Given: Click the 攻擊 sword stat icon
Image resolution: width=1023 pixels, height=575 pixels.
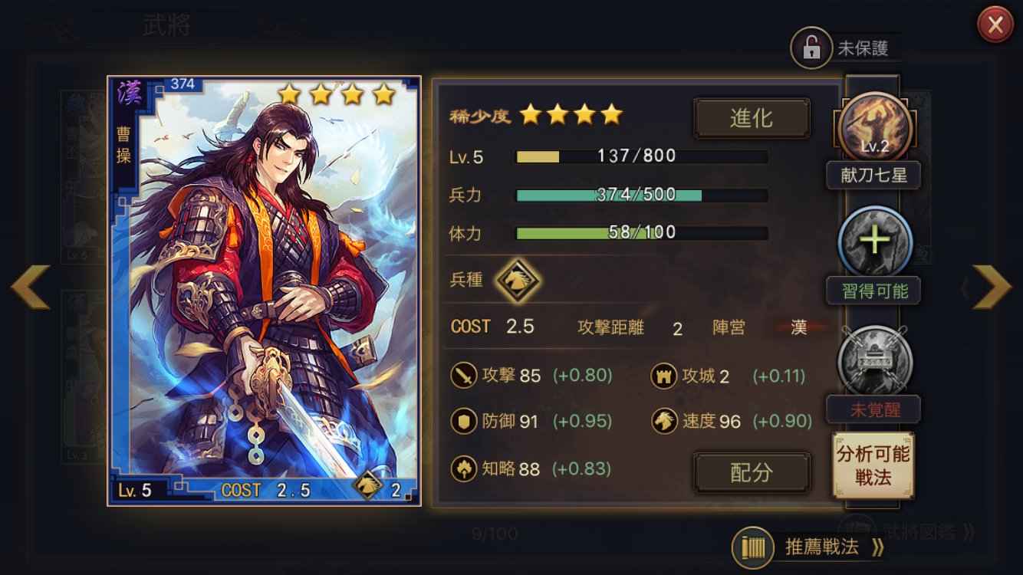Looking at the screenshot, I should [464, 376].
